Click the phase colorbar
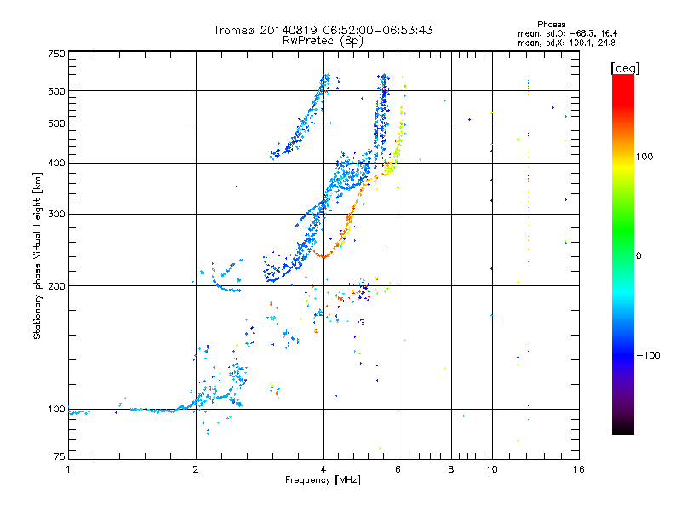Viewport: 681px width, 511px height. [x=623, y=254]
